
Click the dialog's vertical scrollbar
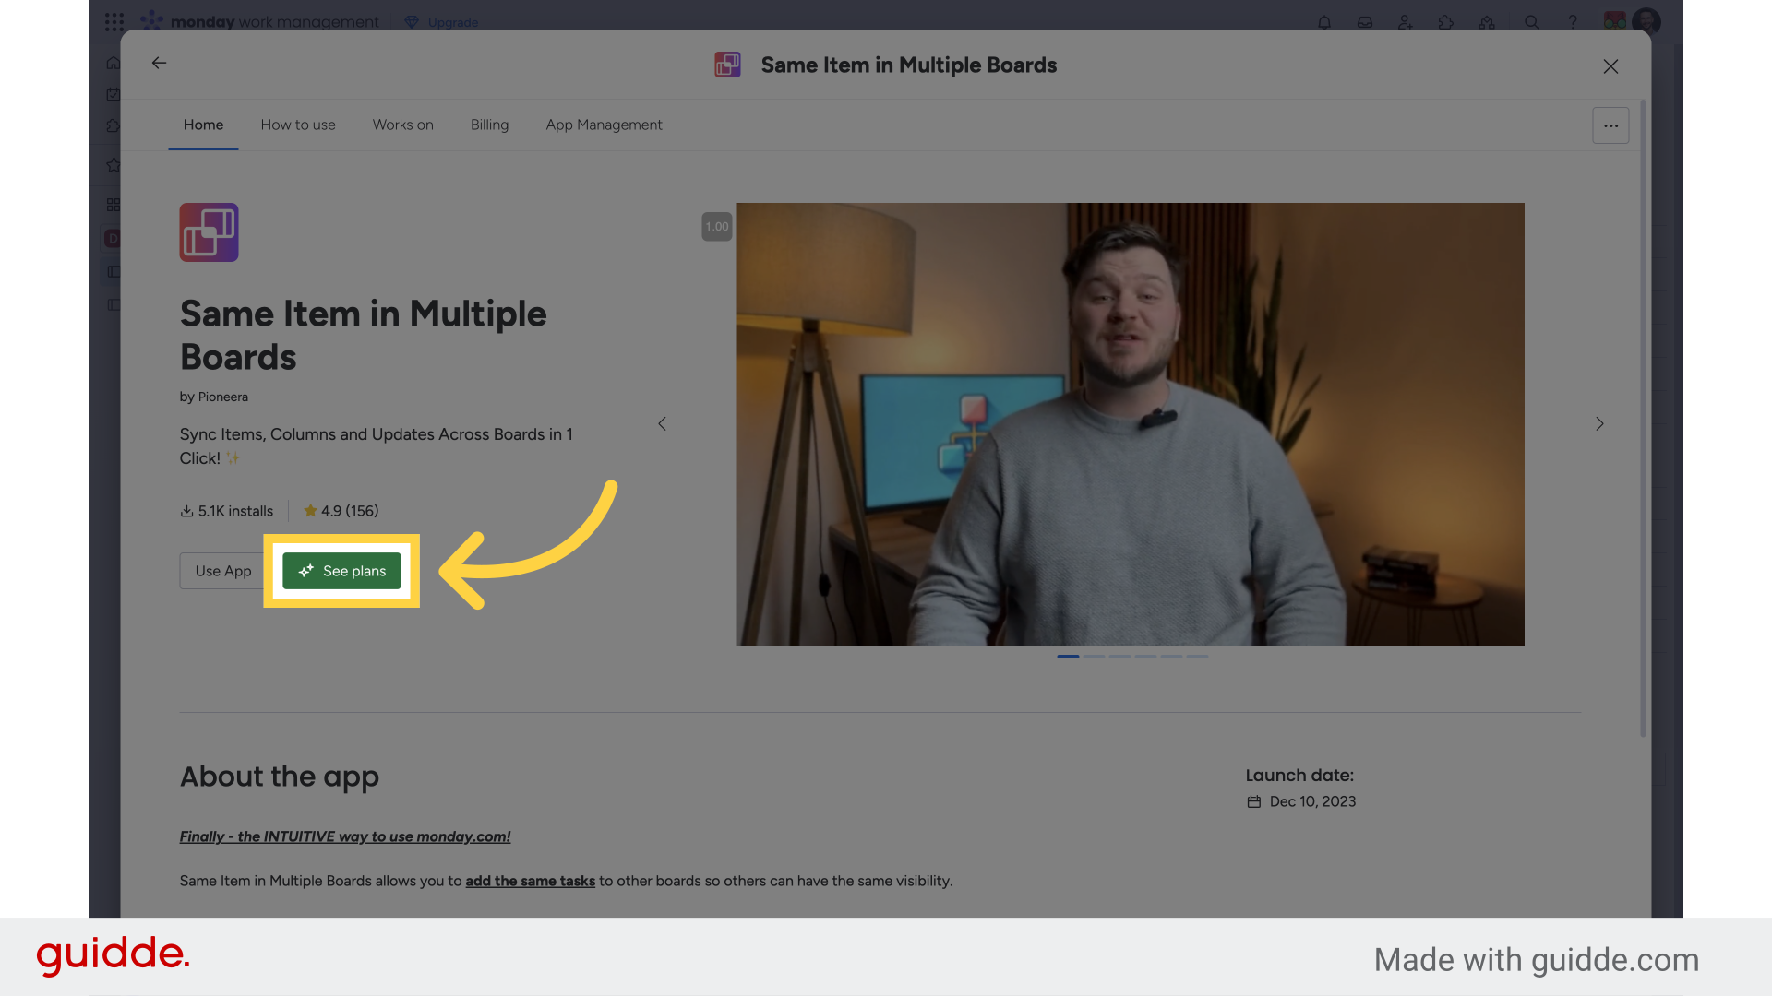pyautogui.click(x=1643, y=418)
